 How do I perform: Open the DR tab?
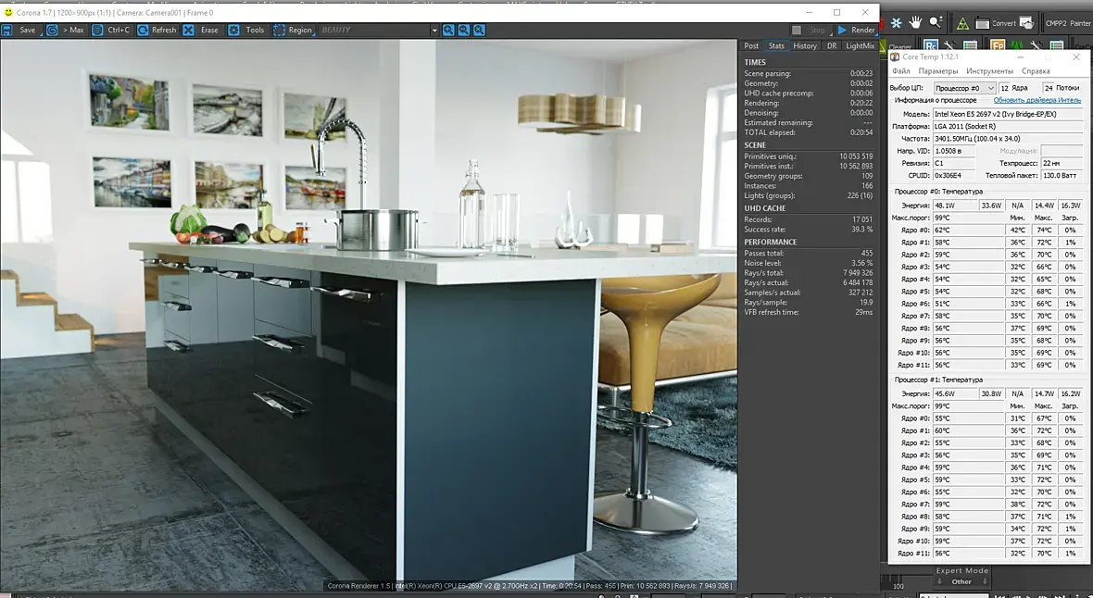click(x=832, y=46)
